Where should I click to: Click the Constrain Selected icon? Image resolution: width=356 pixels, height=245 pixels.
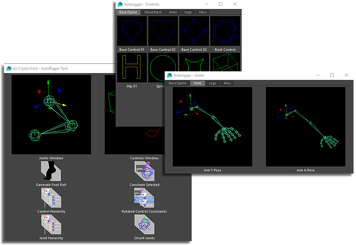144,171
